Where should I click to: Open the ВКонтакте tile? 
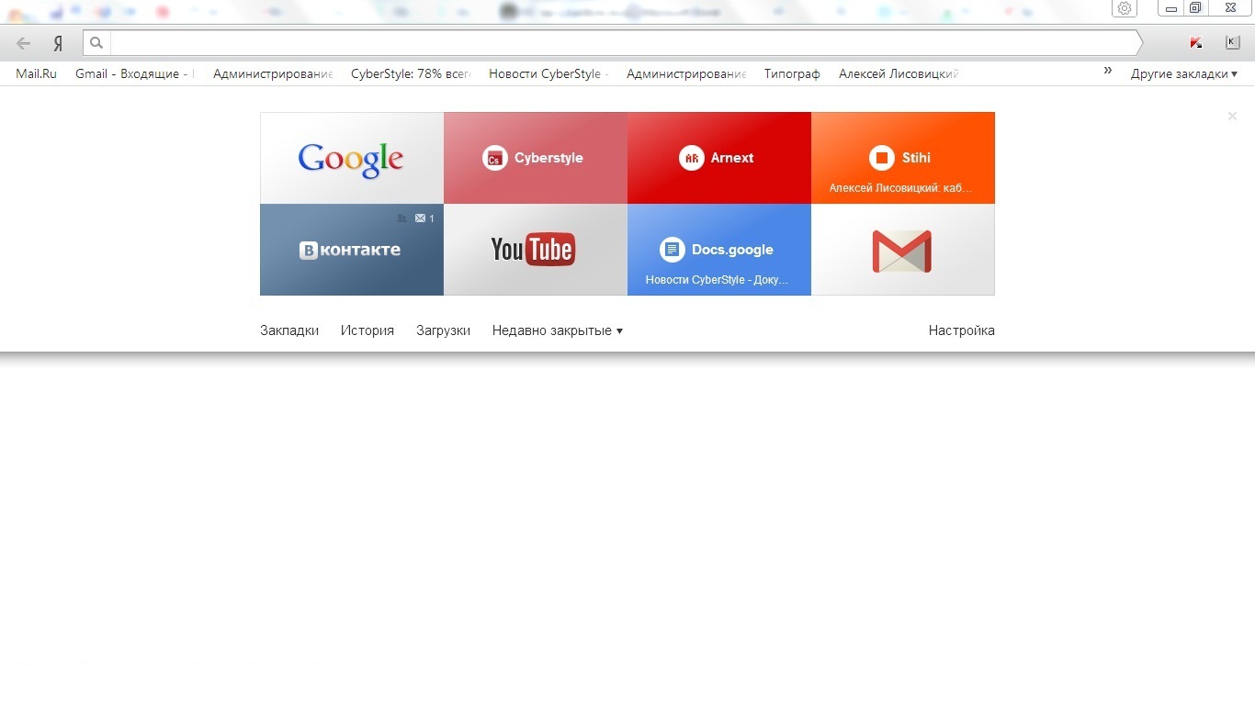click(352, 250)
